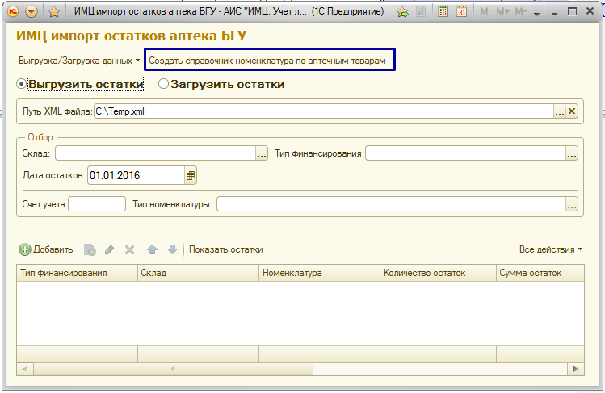Viewport: 605px width, 393px height.
Task: Clear the XML file path with X button
Action: pos(573,111)
